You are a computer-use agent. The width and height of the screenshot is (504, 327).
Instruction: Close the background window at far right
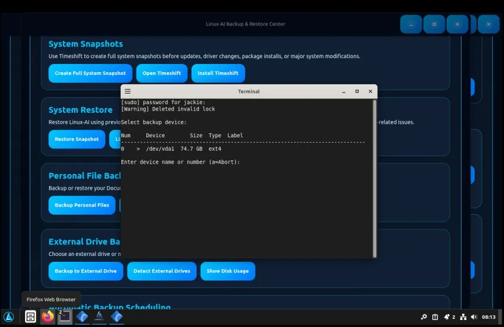(489, 24)
